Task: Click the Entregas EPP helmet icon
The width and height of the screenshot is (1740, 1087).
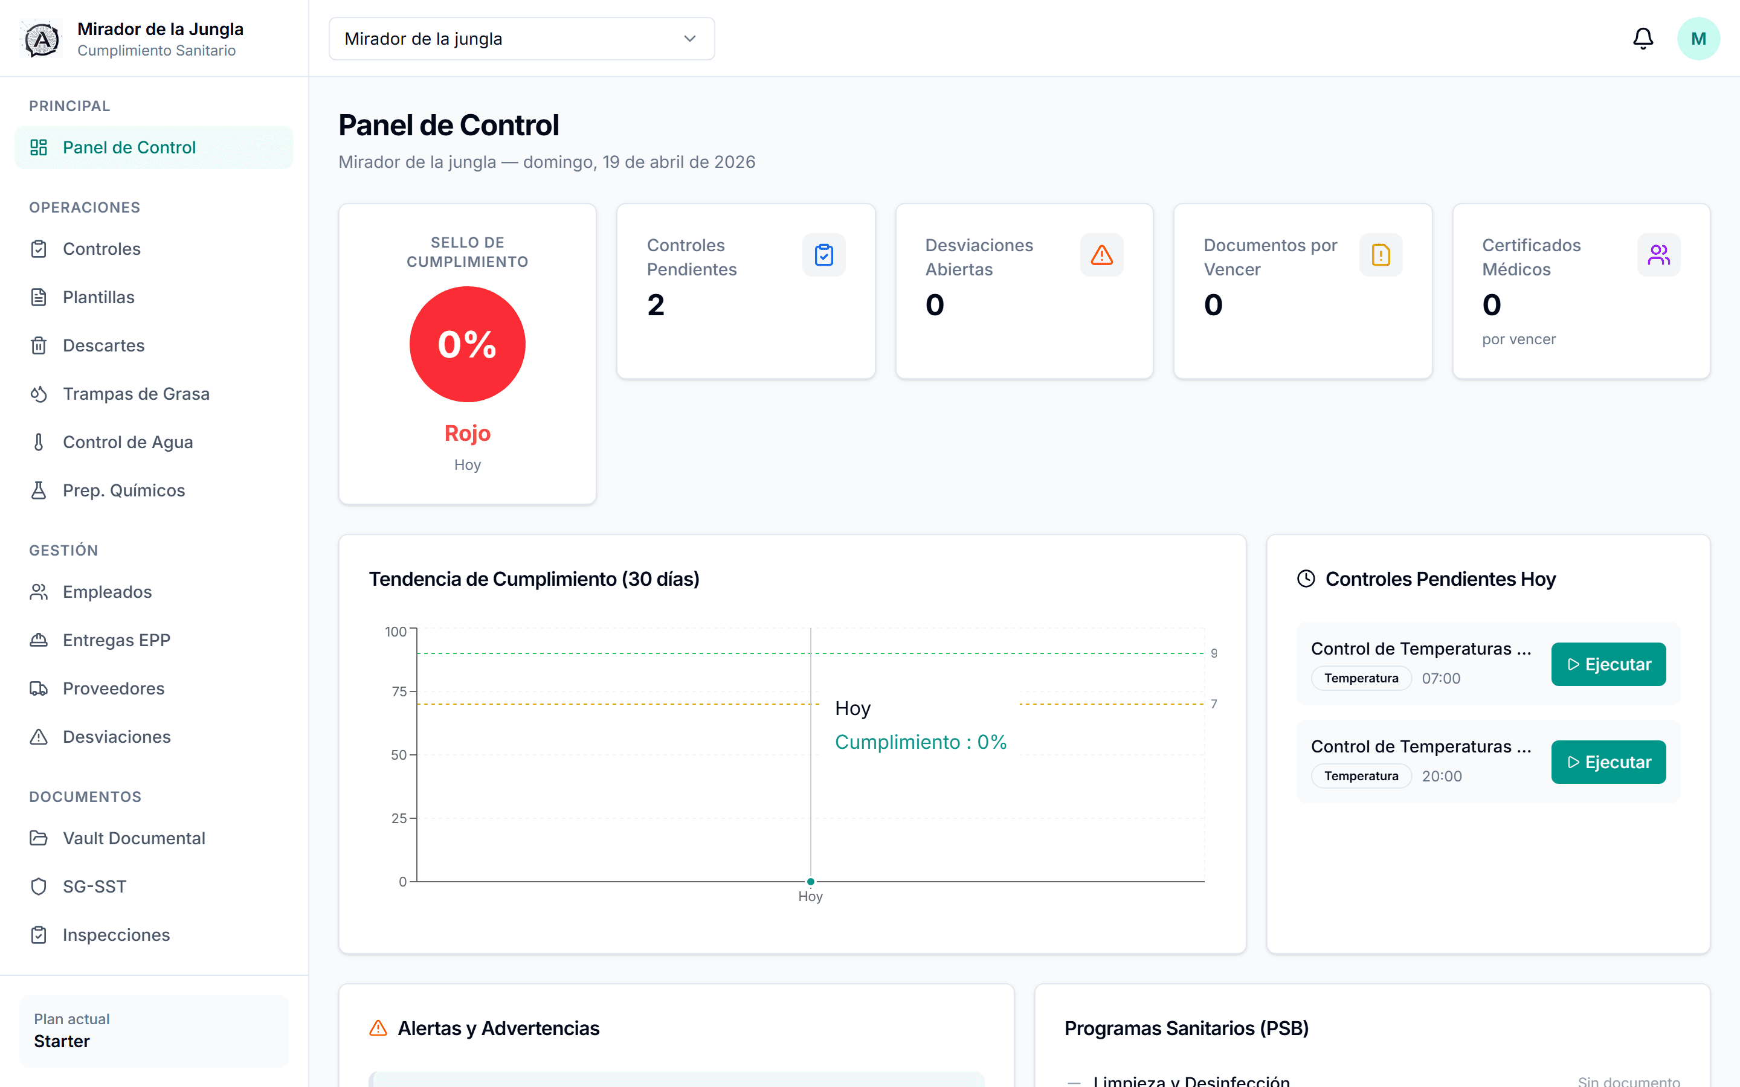Action: click(x=39, y=640)
